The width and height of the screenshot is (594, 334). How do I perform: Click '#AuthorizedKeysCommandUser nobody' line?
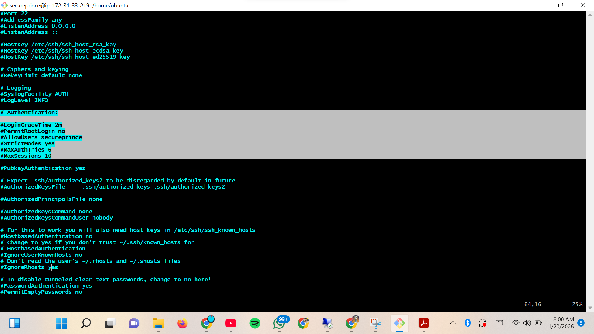pos(57,218)
